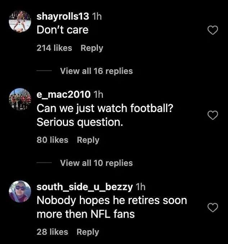Screen dimensions: 228x244
Task: Open shayrolls13's profile picture
Action: click(19, 22)
